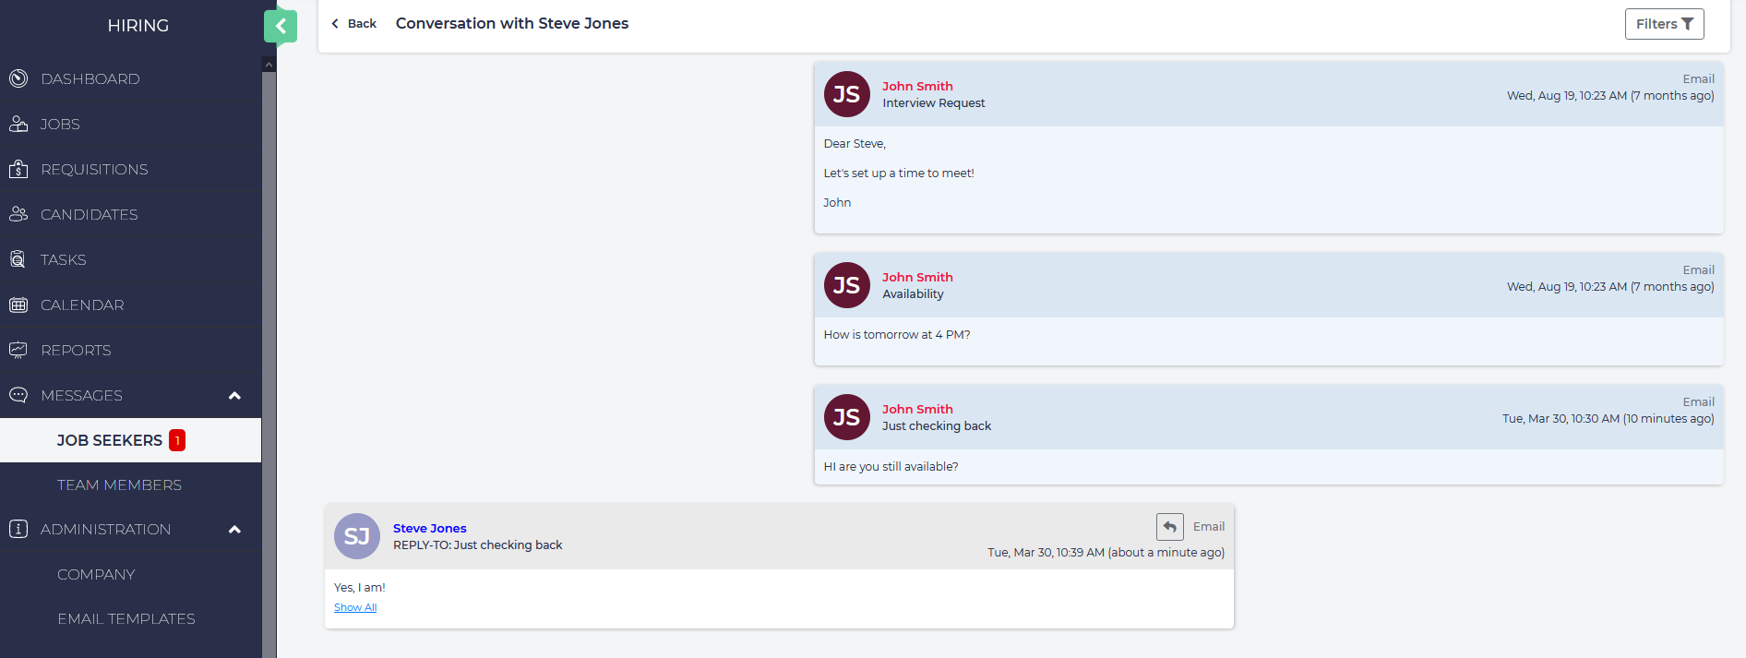
Task: Click the Dashboard gauge icon
Action: [18, 78]
